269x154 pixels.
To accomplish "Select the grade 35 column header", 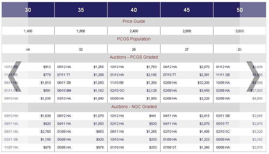I will pyautogui.click(x=81, y=10).
